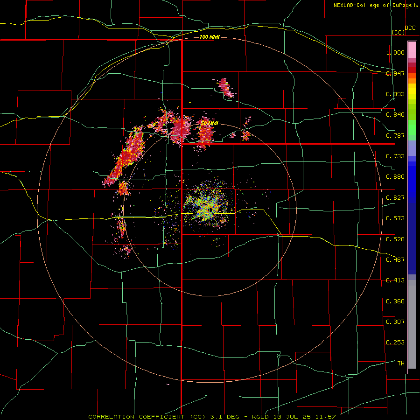Click the TH threshold label
Image resolution: width=420 pixels, height=420 pixels.
(401, 364)
